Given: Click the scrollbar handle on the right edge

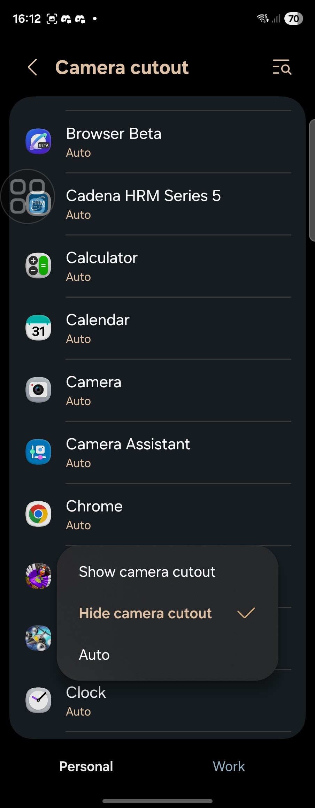Looking at the screenshot, I should [312, 180].
